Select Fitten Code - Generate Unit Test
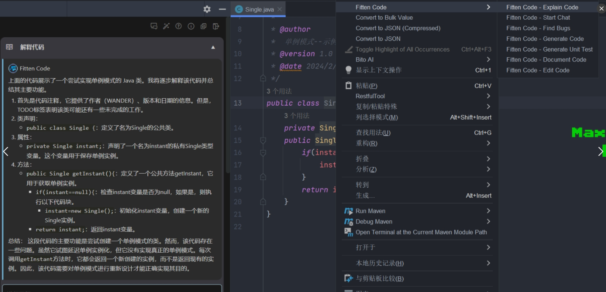Screen dimensions: 606x292 pos(549,49)
